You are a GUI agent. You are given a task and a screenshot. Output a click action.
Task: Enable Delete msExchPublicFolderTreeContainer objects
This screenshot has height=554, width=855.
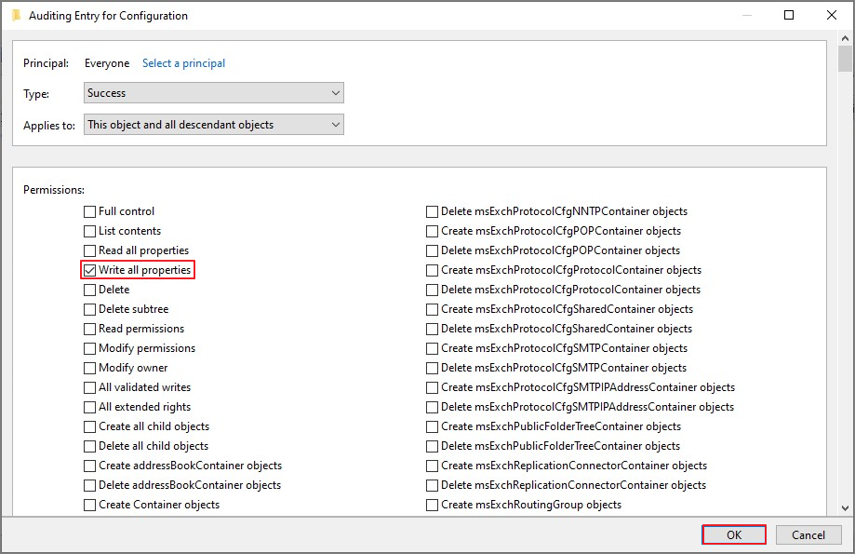click(433, 447)
